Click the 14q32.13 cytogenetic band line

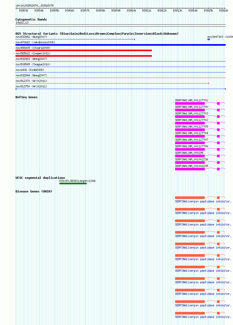(120, 25)
